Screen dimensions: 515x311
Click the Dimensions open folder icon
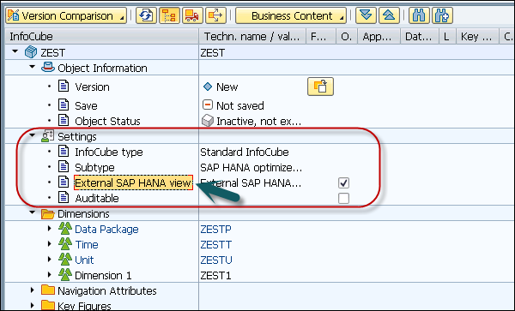click(48, 214)
